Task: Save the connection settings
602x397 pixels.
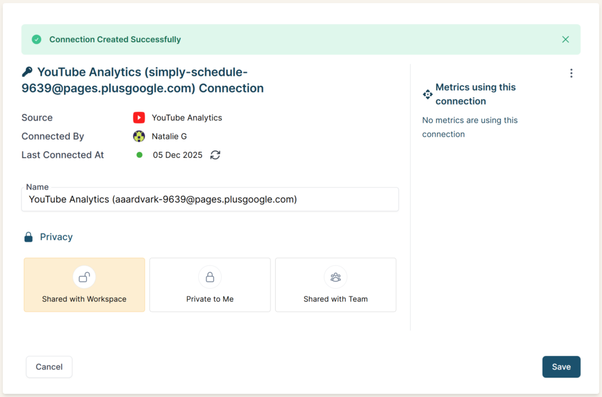Action: click(x=561, y=366)
